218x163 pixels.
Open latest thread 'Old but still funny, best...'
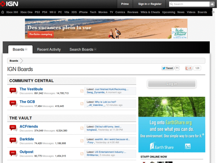[108, 127]
